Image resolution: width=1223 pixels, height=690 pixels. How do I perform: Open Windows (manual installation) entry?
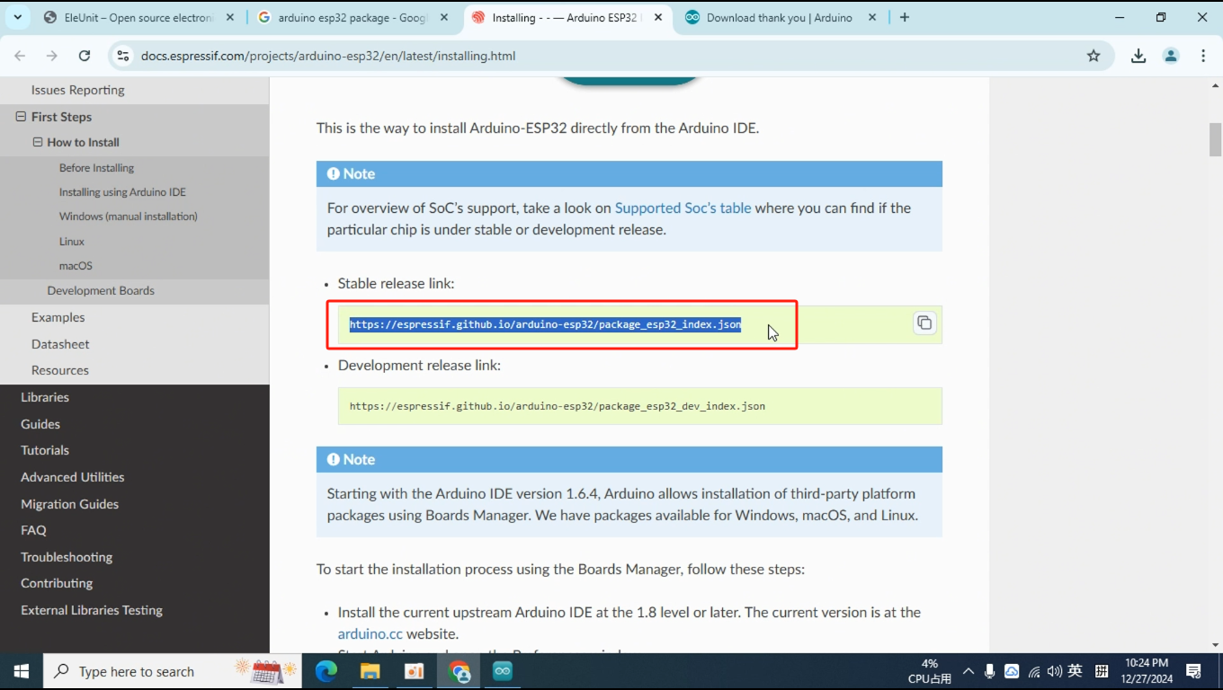(x=129, y=217)
